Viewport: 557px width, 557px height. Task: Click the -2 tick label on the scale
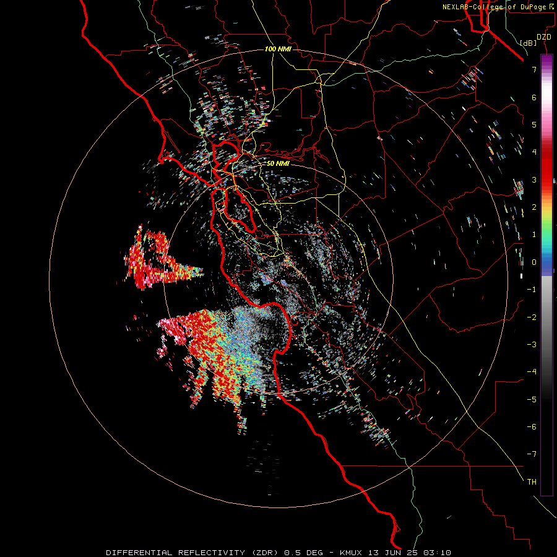[x=532, y=317]
